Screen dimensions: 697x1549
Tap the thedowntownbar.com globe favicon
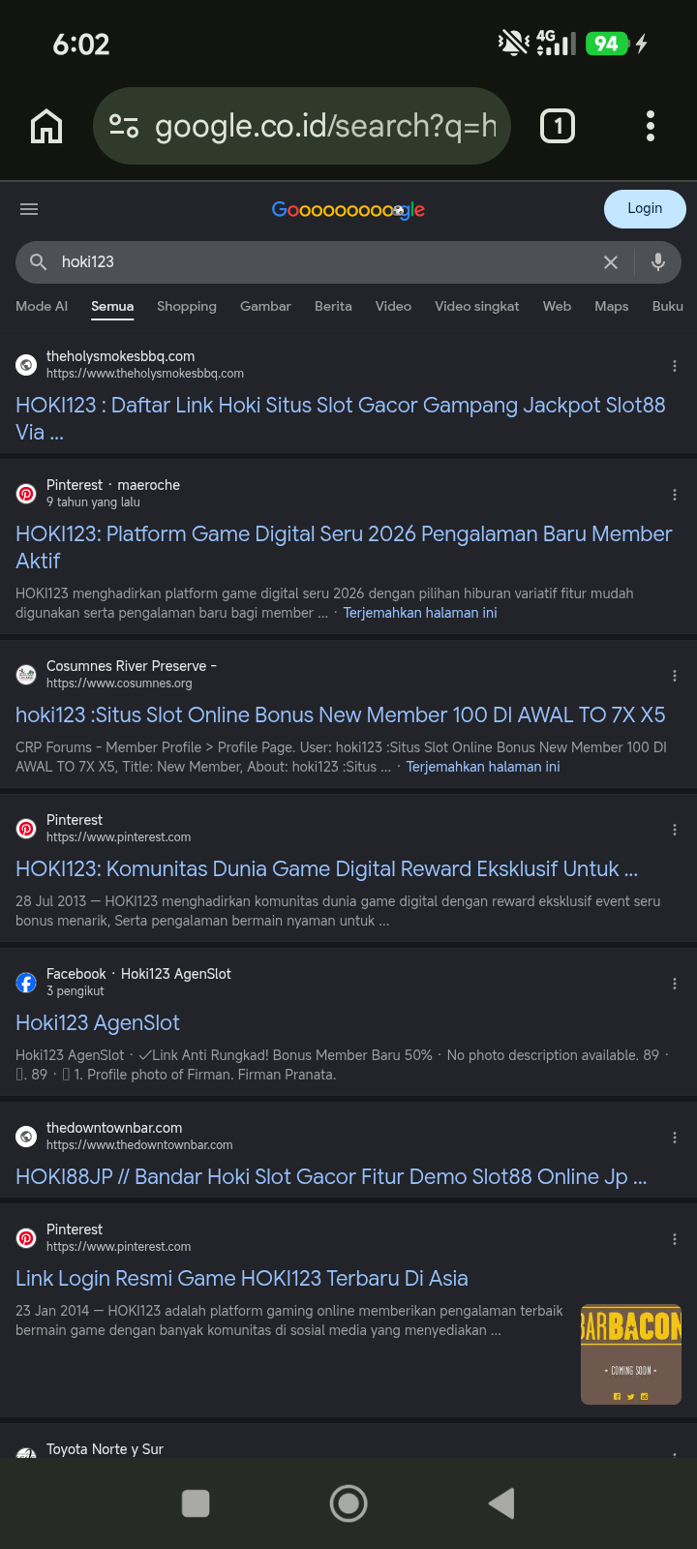click(26, 1137)
